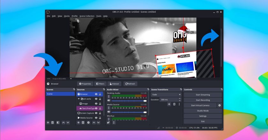Open the Edit menu

pyautogui.click(x=54, y=16)
